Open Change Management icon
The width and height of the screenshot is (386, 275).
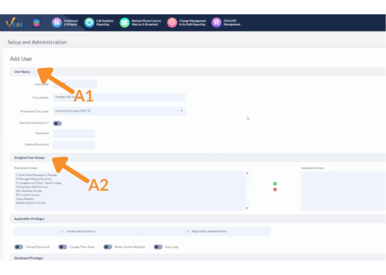[172, 23]
